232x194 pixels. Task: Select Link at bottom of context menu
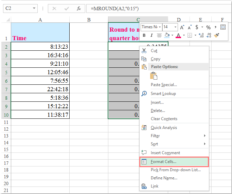tap(174, 186)
